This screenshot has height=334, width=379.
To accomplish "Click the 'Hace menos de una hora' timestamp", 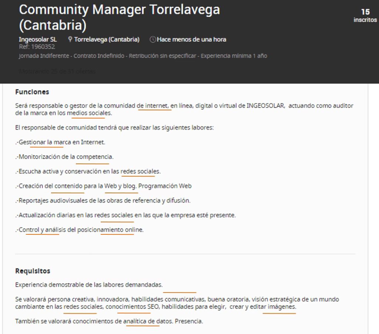I will coord(191,39).
